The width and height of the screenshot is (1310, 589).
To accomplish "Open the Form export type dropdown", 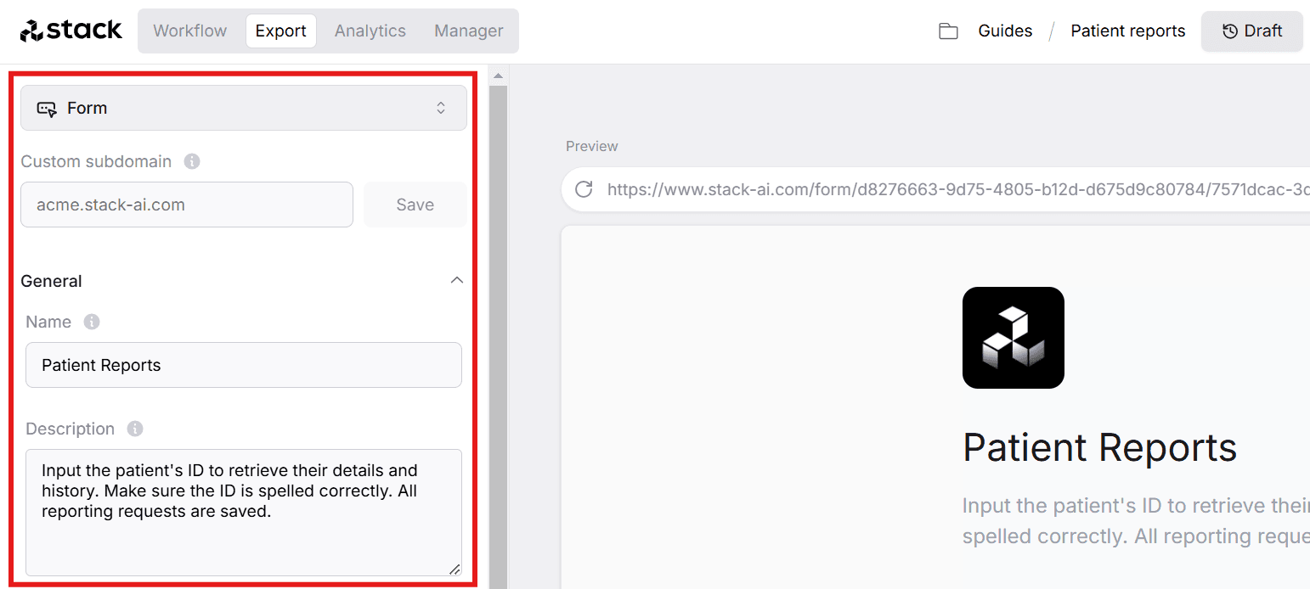I will pos(244,108).
